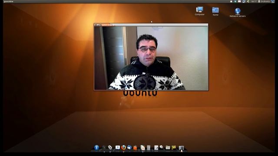
Task: Open the Computer desktop icon
Action: 199,11
